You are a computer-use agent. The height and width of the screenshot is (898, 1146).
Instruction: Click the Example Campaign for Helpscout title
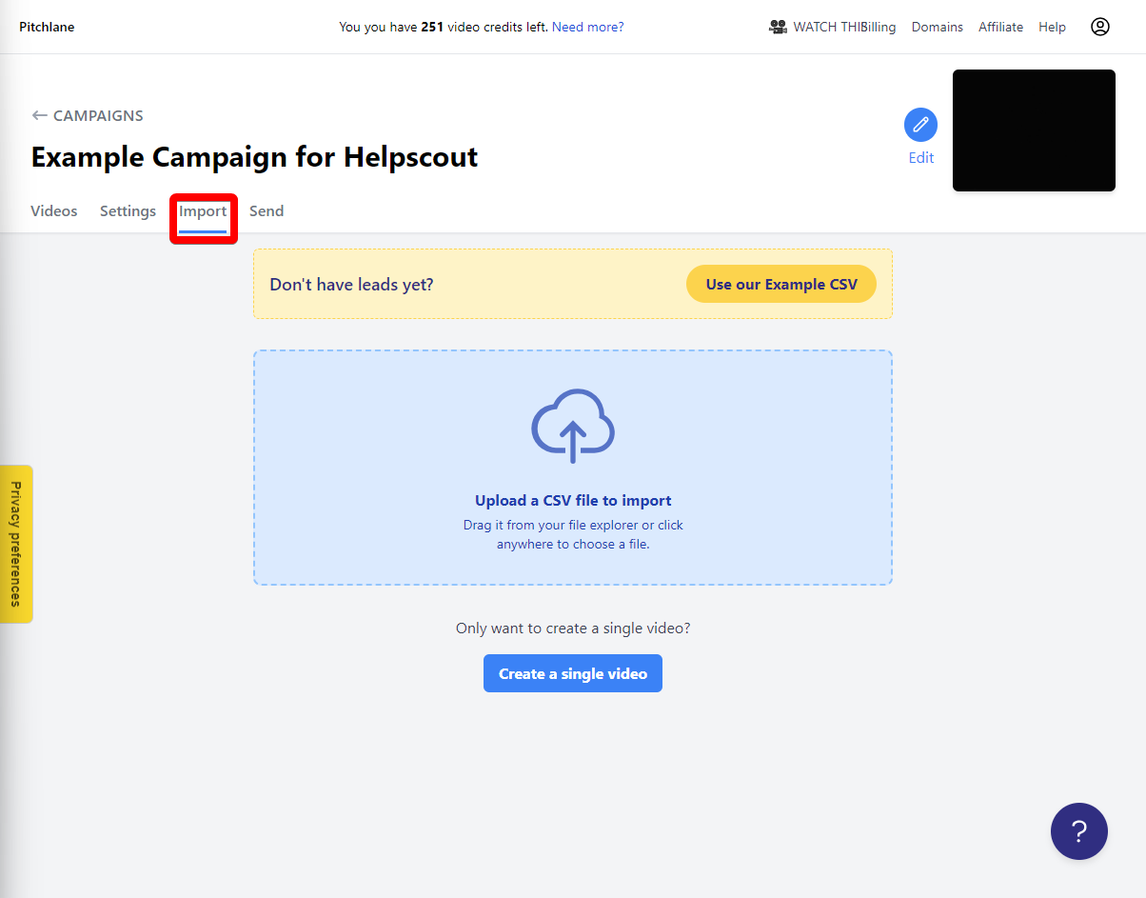[x=254, y=157]
